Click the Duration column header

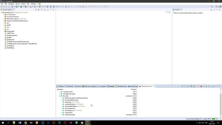click(x=134, y=90)
